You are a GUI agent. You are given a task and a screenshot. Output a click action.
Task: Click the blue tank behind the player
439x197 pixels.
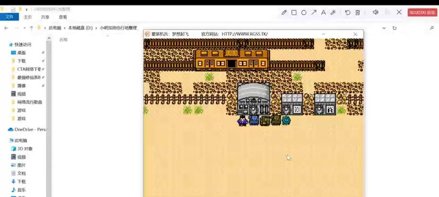pos(254,121)
